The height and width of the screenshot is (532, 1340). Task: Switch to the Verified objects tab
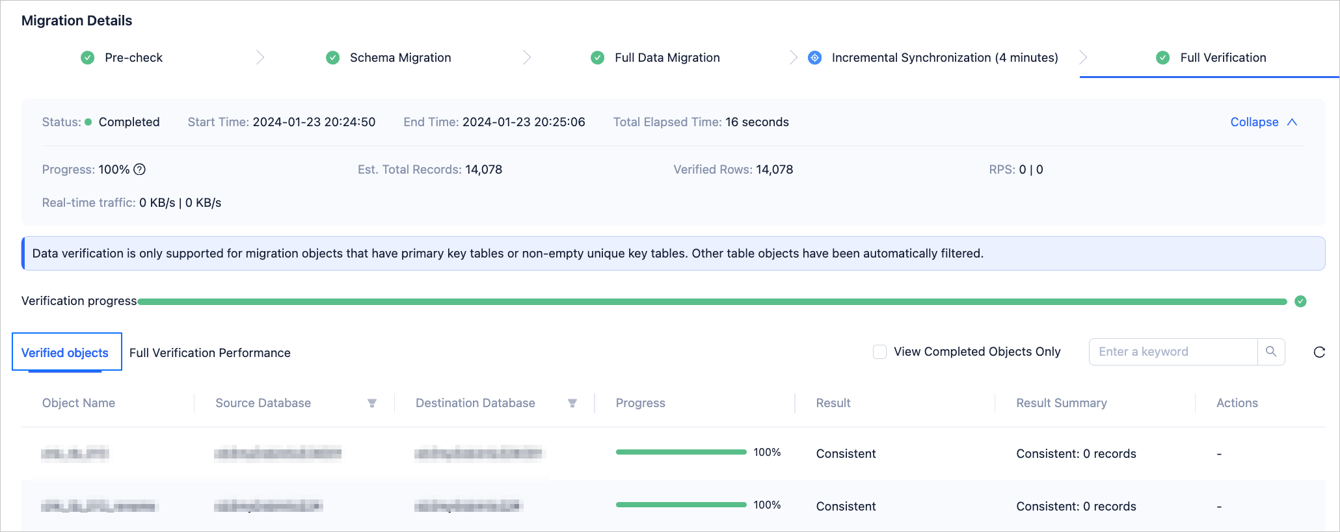[65, 352]
